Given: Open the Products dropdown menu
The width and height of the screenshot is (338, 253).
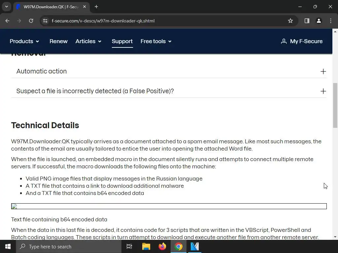Looking at the screenshot, I should (x=24, y=41).
